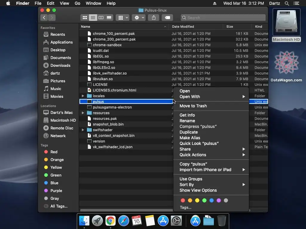Click the Share toolbar button
Viewport: 306px width, 229px height.
[x=154, y=18]
